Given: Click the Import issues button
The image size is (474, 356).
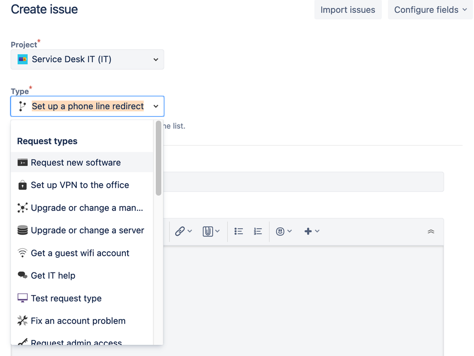Looking at the screenshot, I should [x=348, y=9].
